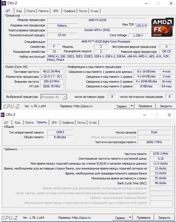Switch to Память tab in the top window
Screen dimensions: 176x222
coord(43,11)
